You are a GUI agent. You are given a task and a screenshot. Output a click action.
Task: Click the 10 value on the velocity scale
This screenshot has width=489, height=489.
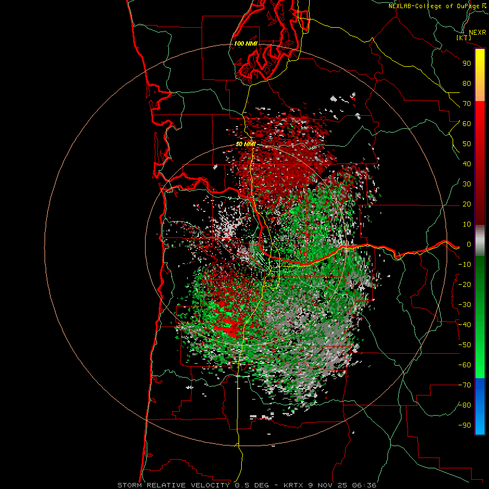467,224
